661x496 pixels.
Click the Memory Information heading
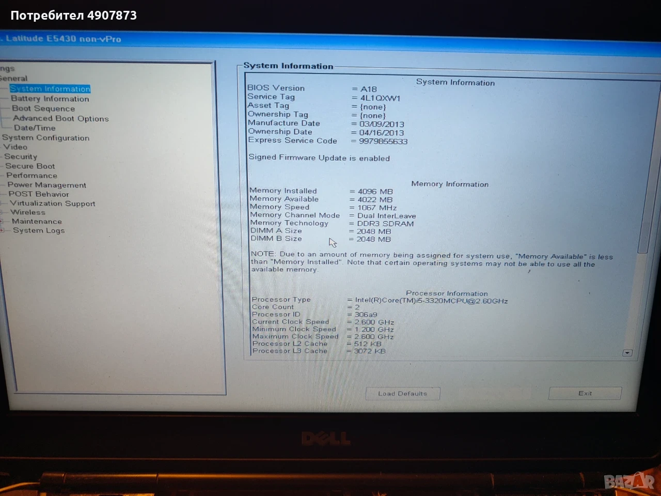[450, 184]
